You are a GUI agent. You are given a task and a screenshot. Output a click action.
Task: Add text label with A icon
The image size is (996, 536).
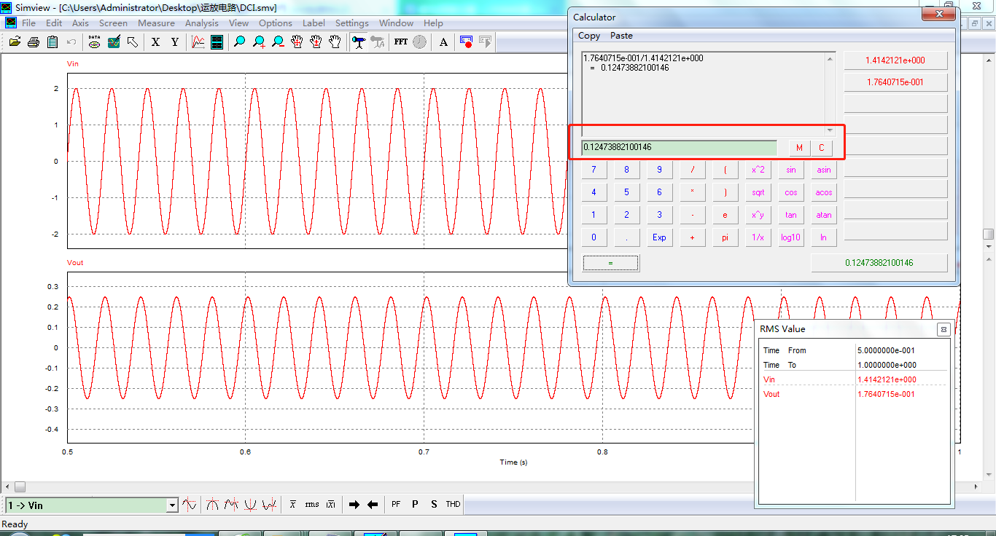pos(443,42)
